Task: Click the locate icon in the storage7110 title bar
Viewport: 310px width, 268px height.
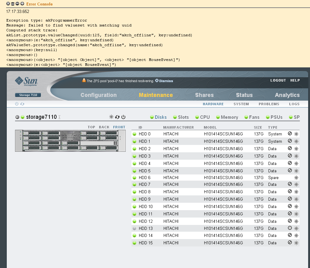Action: pos(111,117)
